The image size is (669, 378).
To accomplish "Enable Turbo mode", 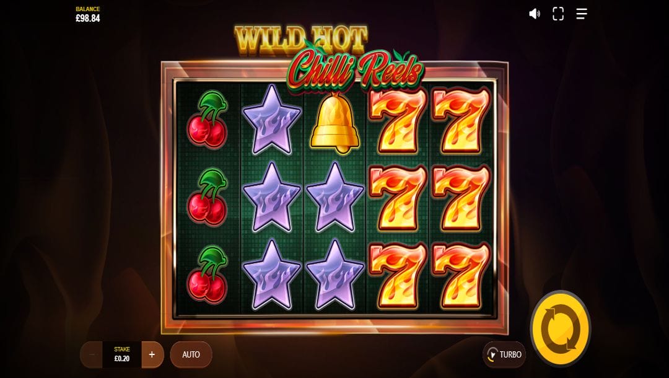I will [x=504, y=354].
